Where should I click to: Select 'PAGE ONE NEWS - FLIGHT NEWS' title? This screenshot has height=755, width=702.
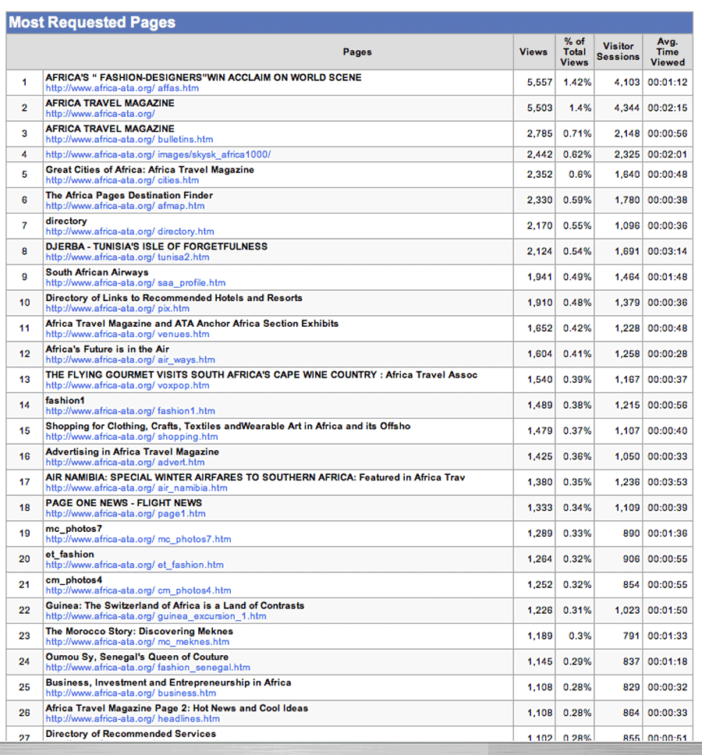(x=124, y=503)
